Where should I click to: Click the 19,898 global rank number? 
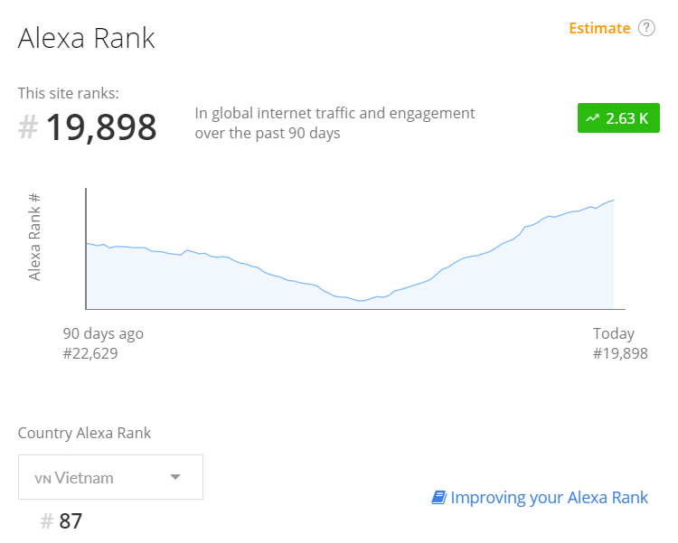101,127
